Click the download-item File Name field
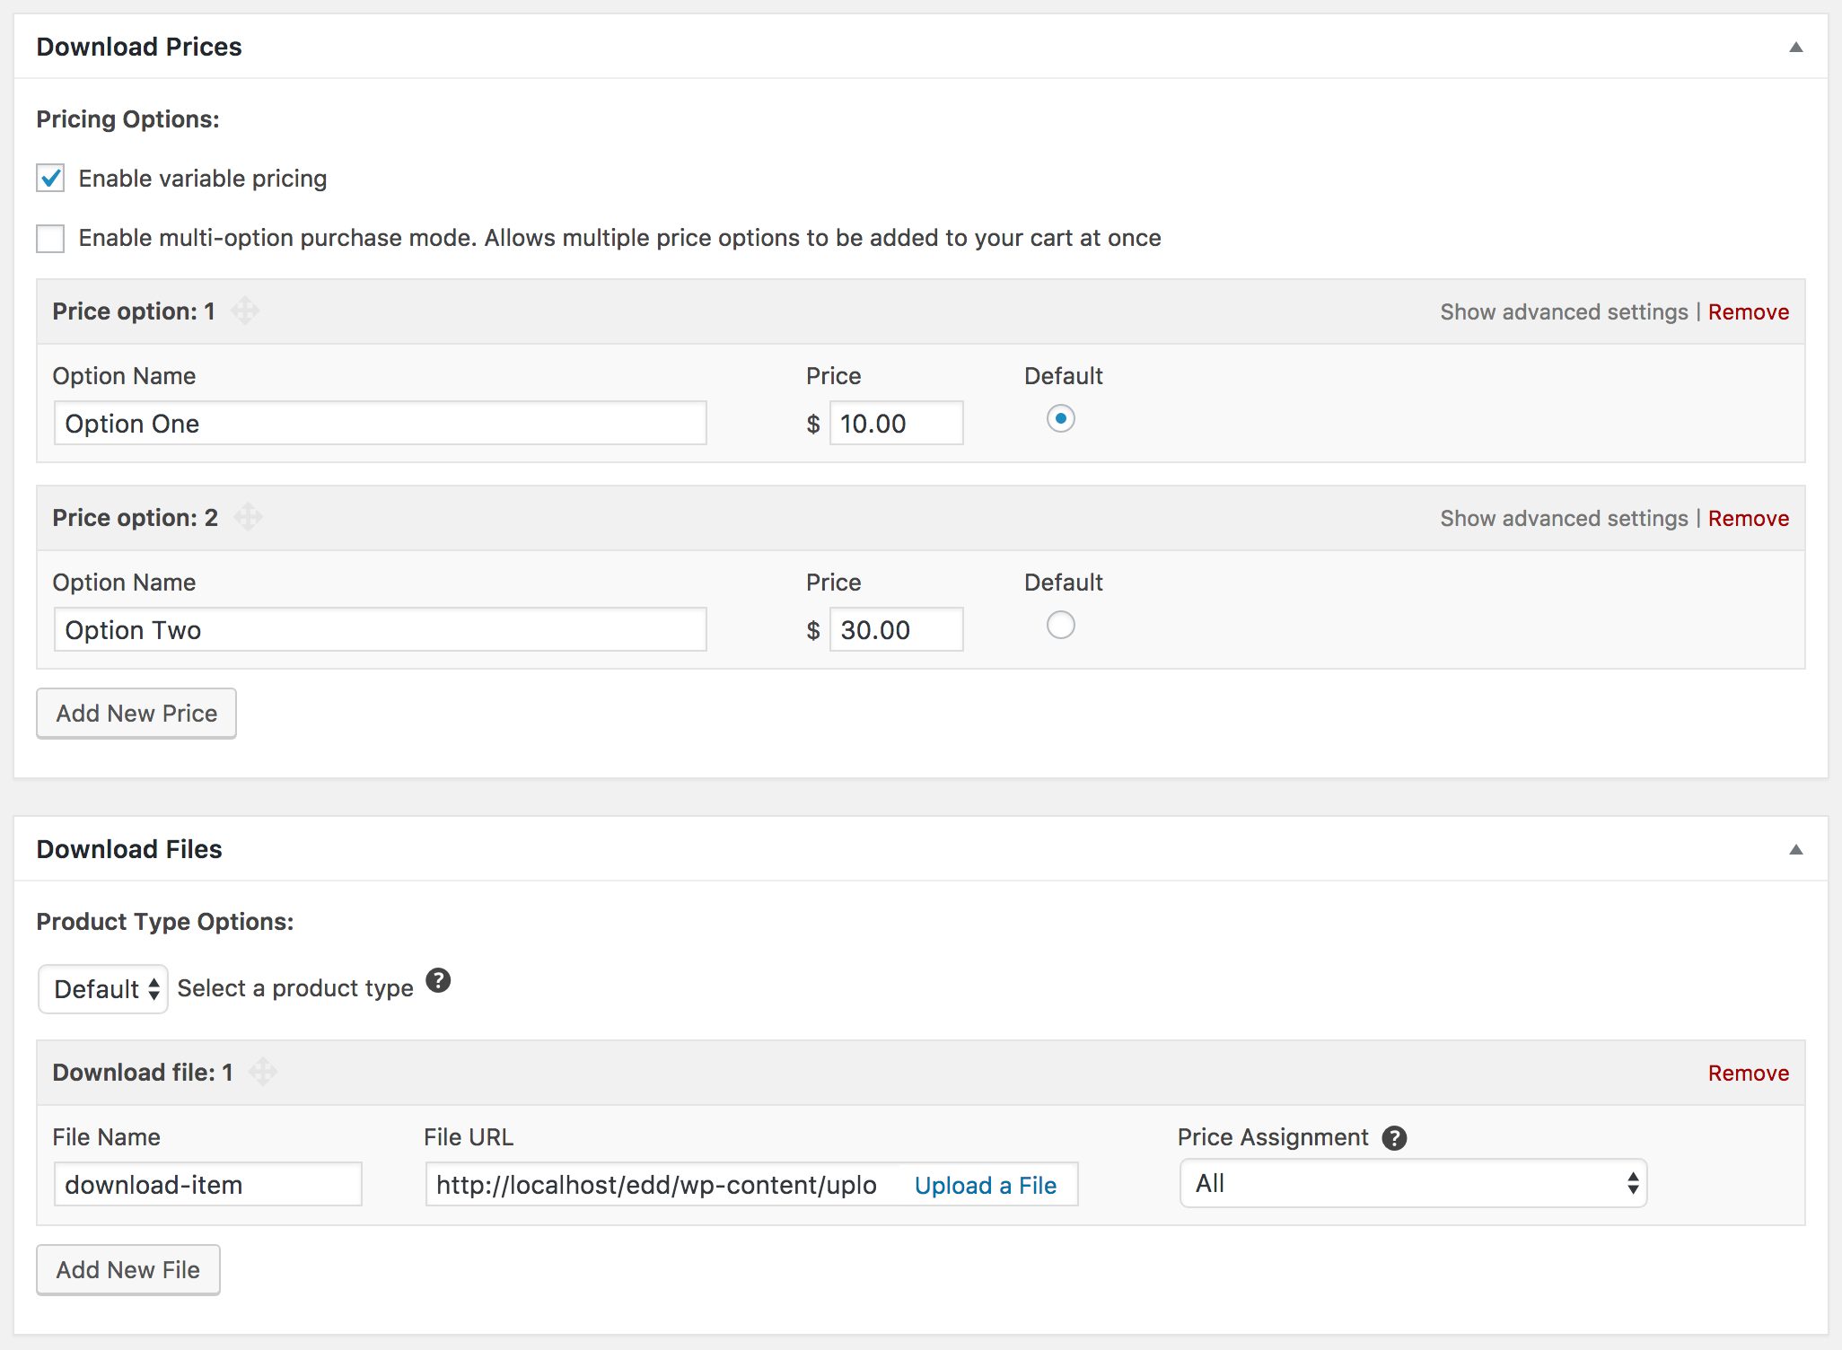This screenshot has height=1350, width=1842. (208, 1185)
